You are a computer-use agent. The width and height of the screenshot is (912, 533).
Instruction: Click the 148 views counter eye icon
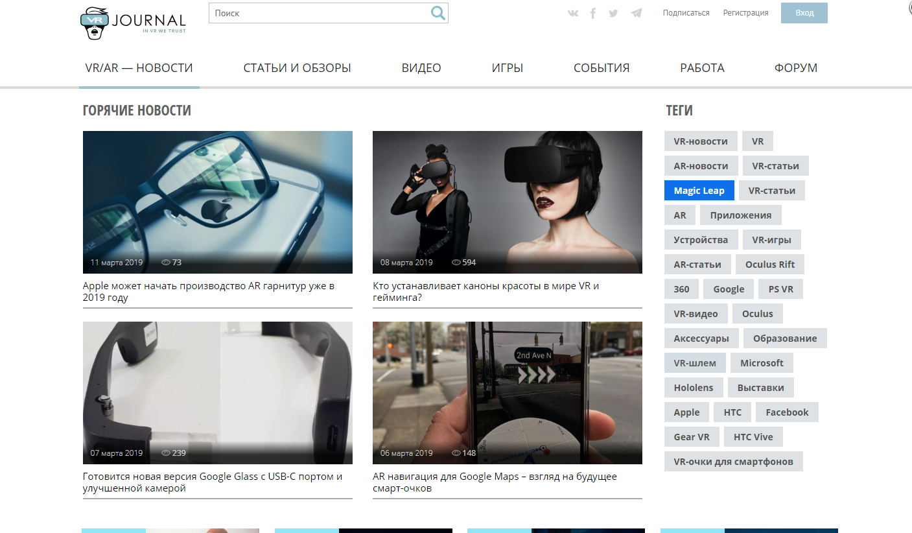click(x=456, y=453)
